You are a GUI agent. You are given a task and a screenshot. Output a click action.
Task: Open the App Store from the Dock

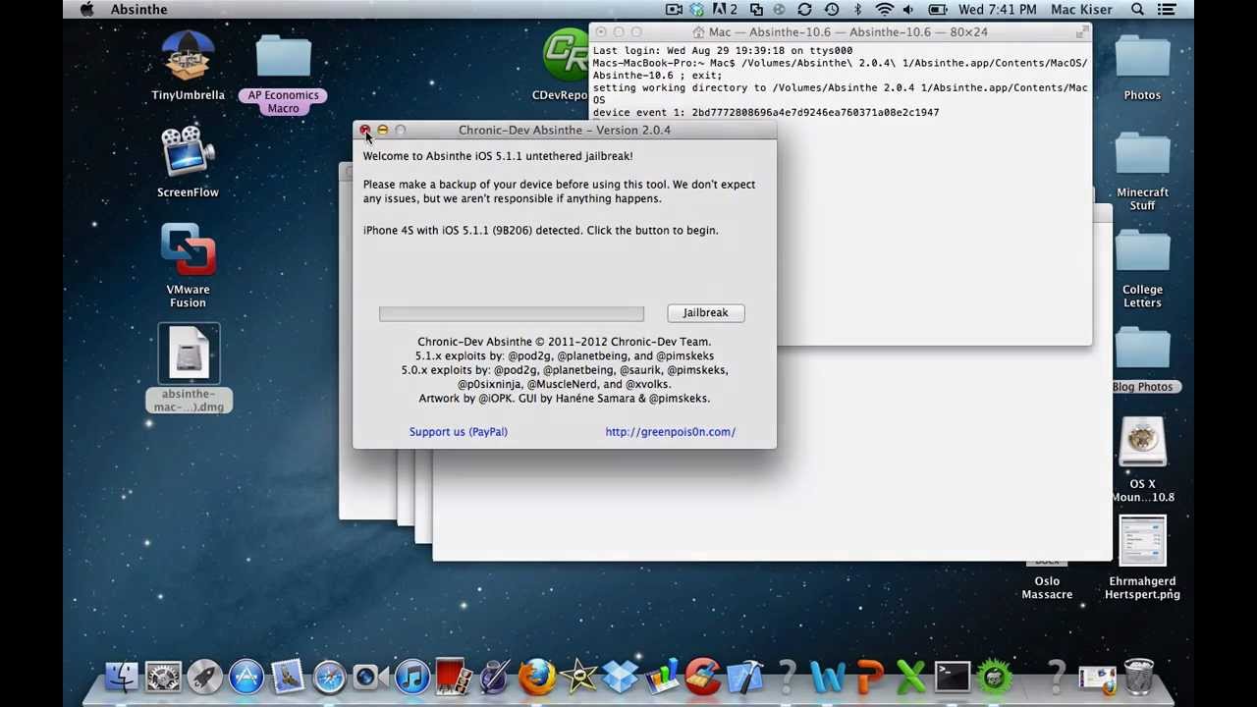[246, 677]
